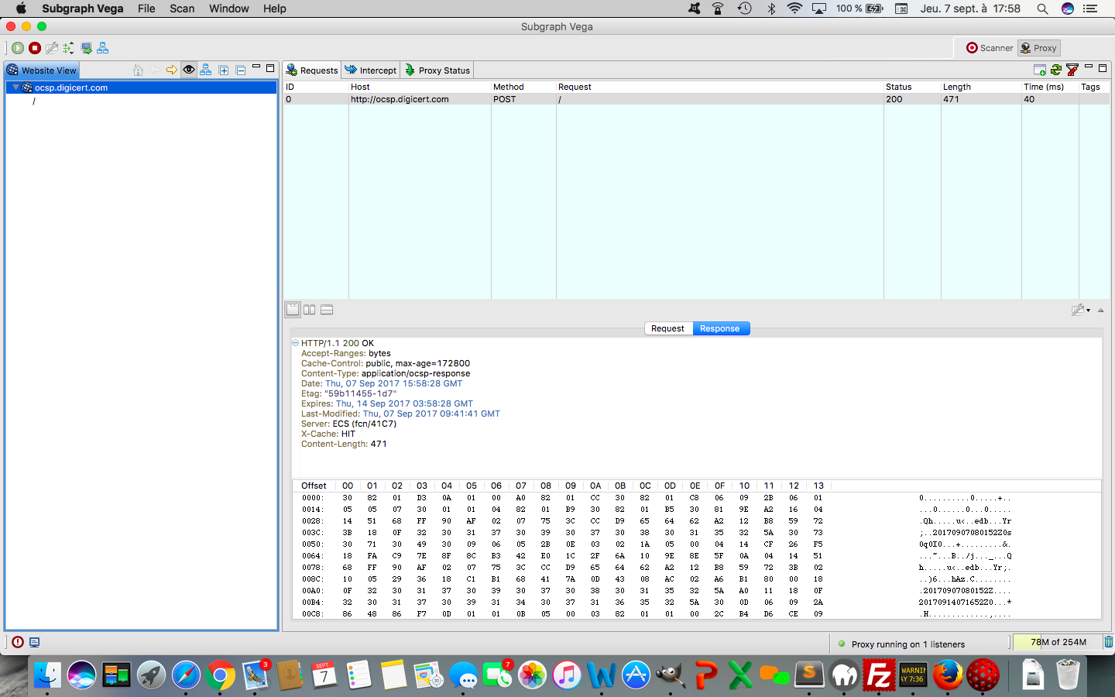Switch to the Scanner perspective
The image size is (1115, 697).
[x=988, y=47]
